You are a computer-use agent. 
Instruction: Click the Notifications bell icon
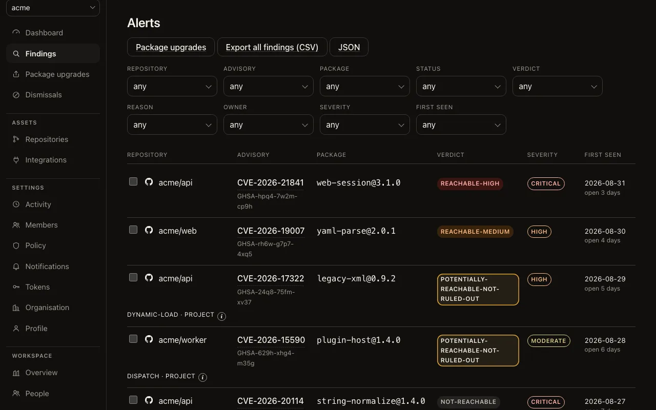pyautogui.click(x=16, y=266)
